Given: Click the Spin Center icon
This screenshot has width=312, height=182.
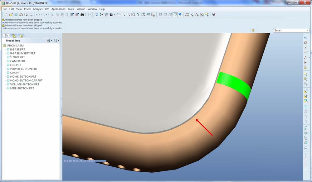Looking at the screenshot, I should pyautogui.click(x=101, y=15).
